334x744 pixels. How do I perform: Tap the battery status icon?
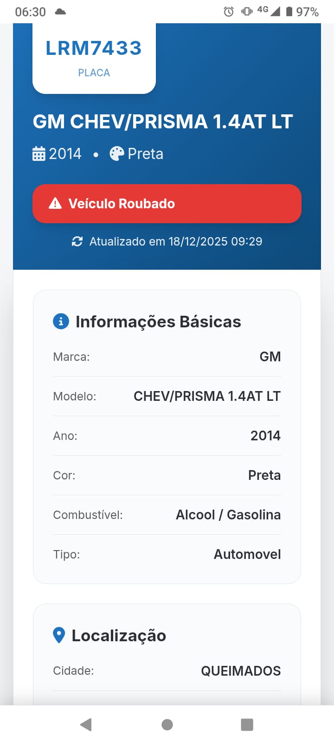[289, 12]
